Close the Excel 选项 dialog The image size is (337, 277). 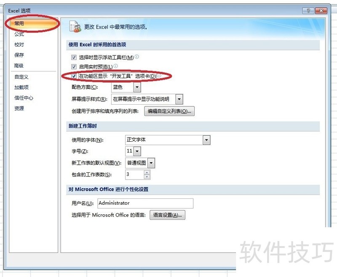(321, 11)
